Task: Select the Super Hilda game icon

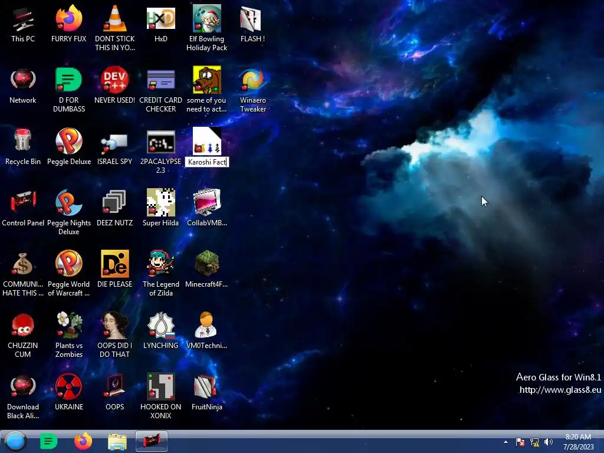Action: pyautogui.click(x=160, y=208)
